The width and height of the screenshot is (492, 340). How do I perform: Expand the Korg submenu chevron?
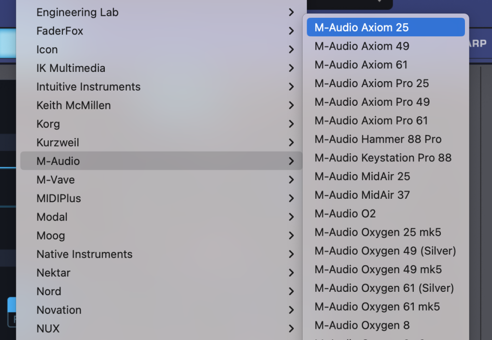click(291, 124)
